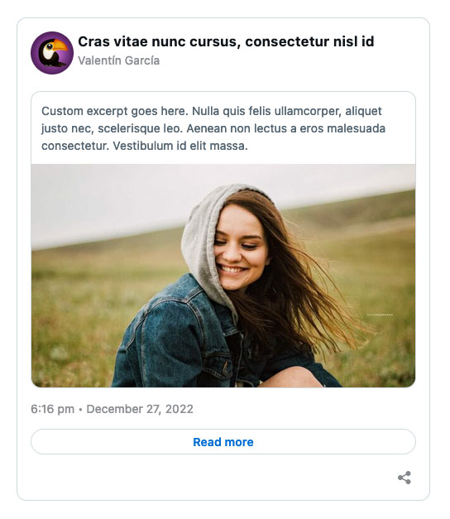The height and width of the screenshot is (519, 450).
Task: Click the share icon at card bottom
Action: [x=405, y=478]
